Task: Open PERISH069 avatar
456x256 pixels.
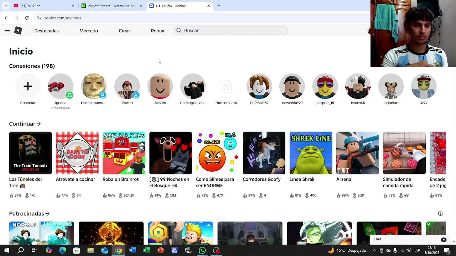Action: tap(259, 86)
